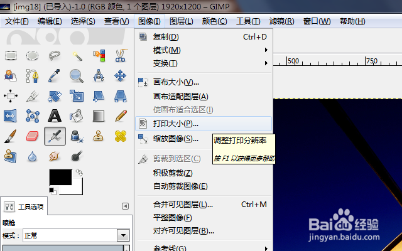Open the black foreground color swatch
Screen dimensions: 402x251
tap(60, 177)
